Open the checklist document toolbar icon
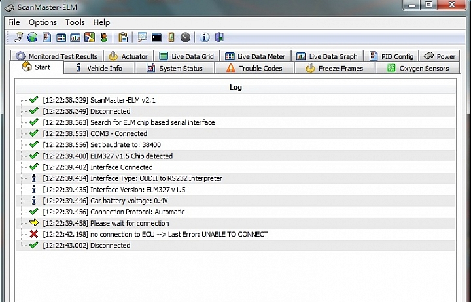This screenshot has height=302, width=471. pyautogui.click(x=47, y=37)
